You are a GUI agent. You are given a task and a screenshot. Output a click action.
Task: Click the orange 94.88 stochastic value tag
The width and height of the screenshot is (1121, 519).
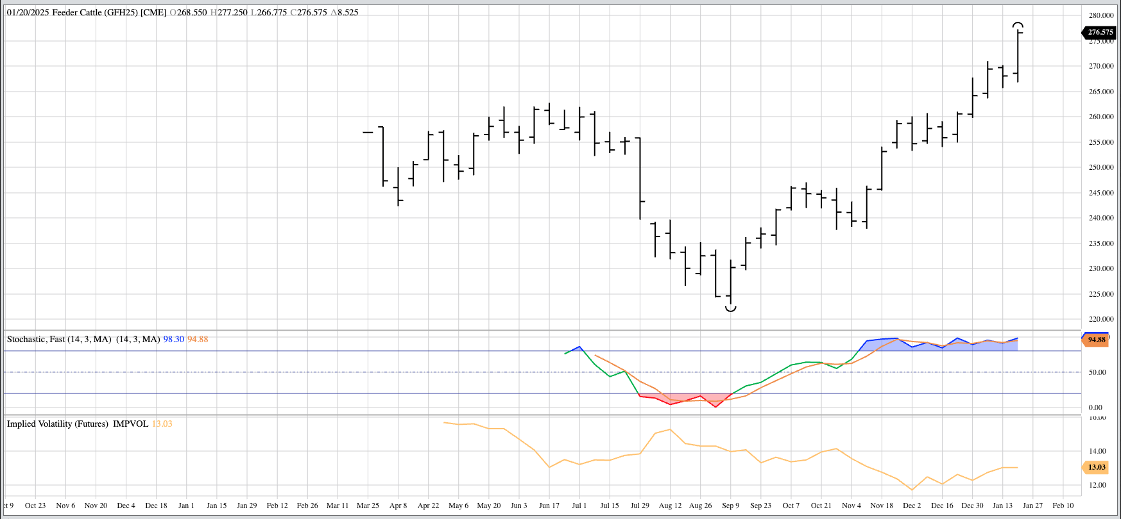click(1096, 340)
